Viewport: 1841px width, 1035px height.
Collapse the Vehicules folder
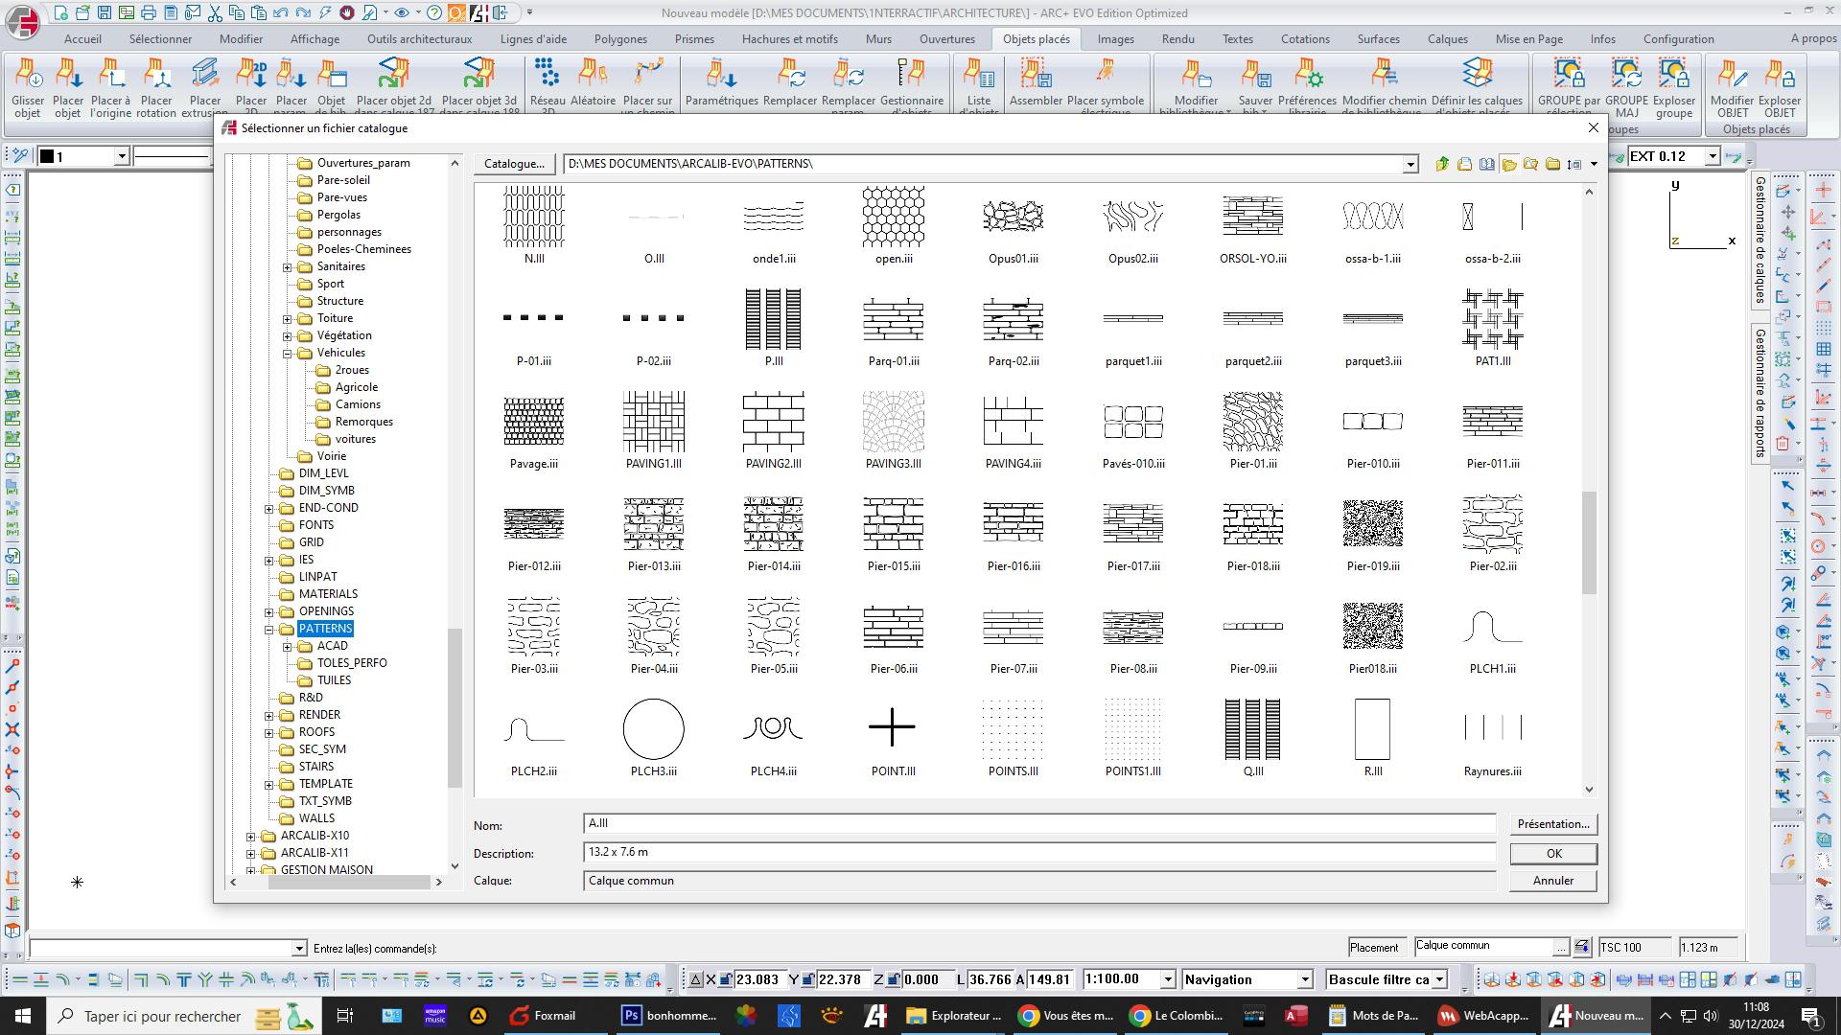(x=287, y=353)
